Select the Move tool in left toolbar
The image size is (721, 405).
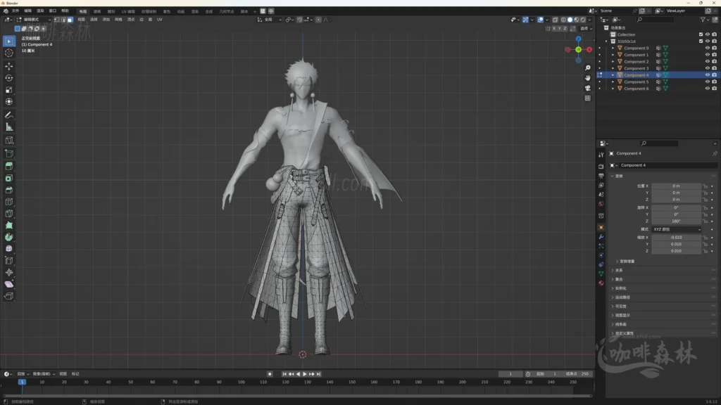click(9, 65)
